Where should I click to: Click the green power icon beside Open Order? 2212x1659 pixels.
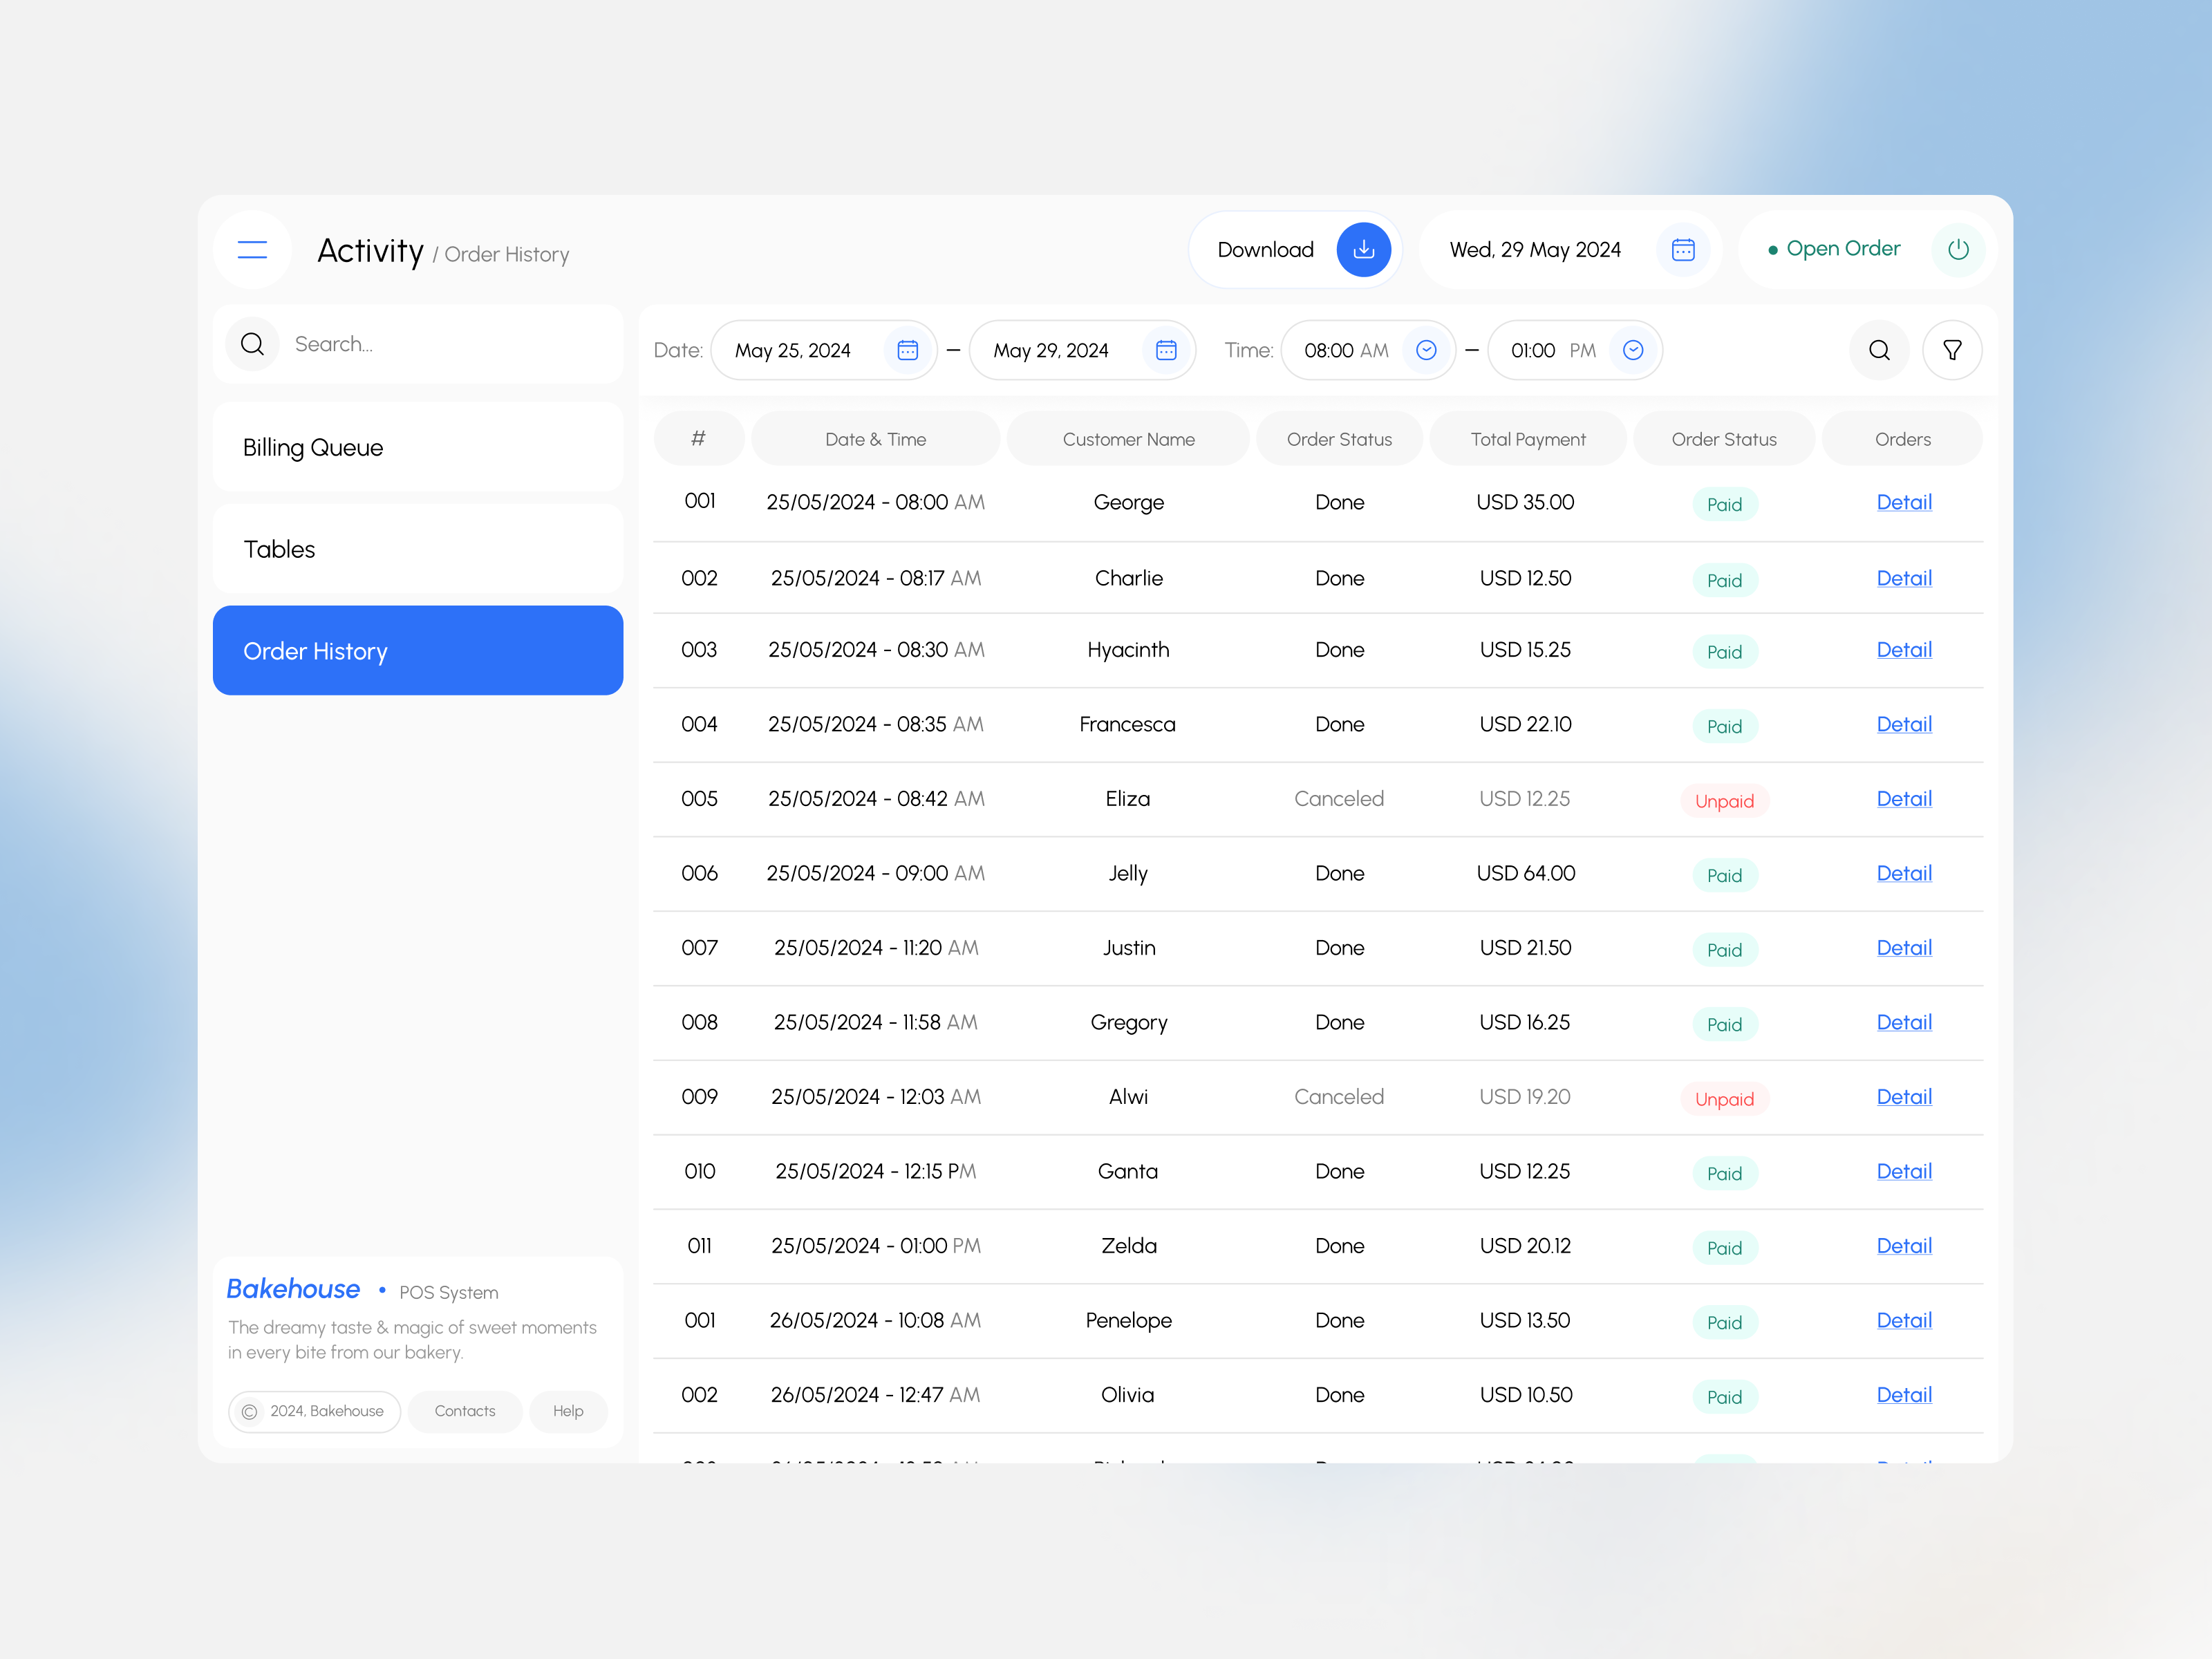[1958, 250]
